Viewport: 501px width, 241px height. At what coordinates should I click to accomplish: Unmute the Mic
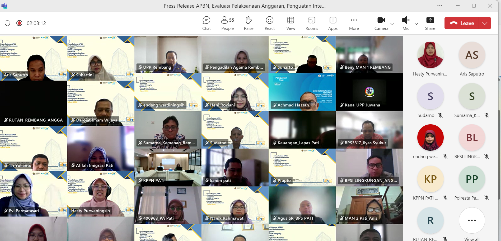click(x=406, y=23)
